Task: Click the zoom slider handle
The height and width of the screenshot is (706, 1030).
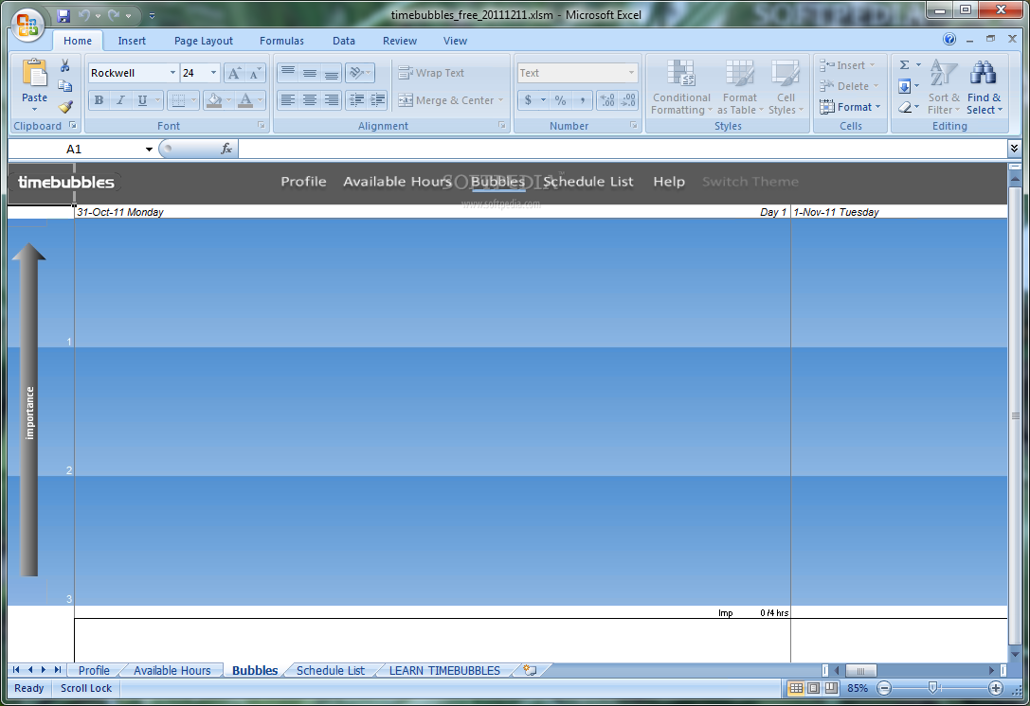Action: pyautogui.click(x=932, y=688)
